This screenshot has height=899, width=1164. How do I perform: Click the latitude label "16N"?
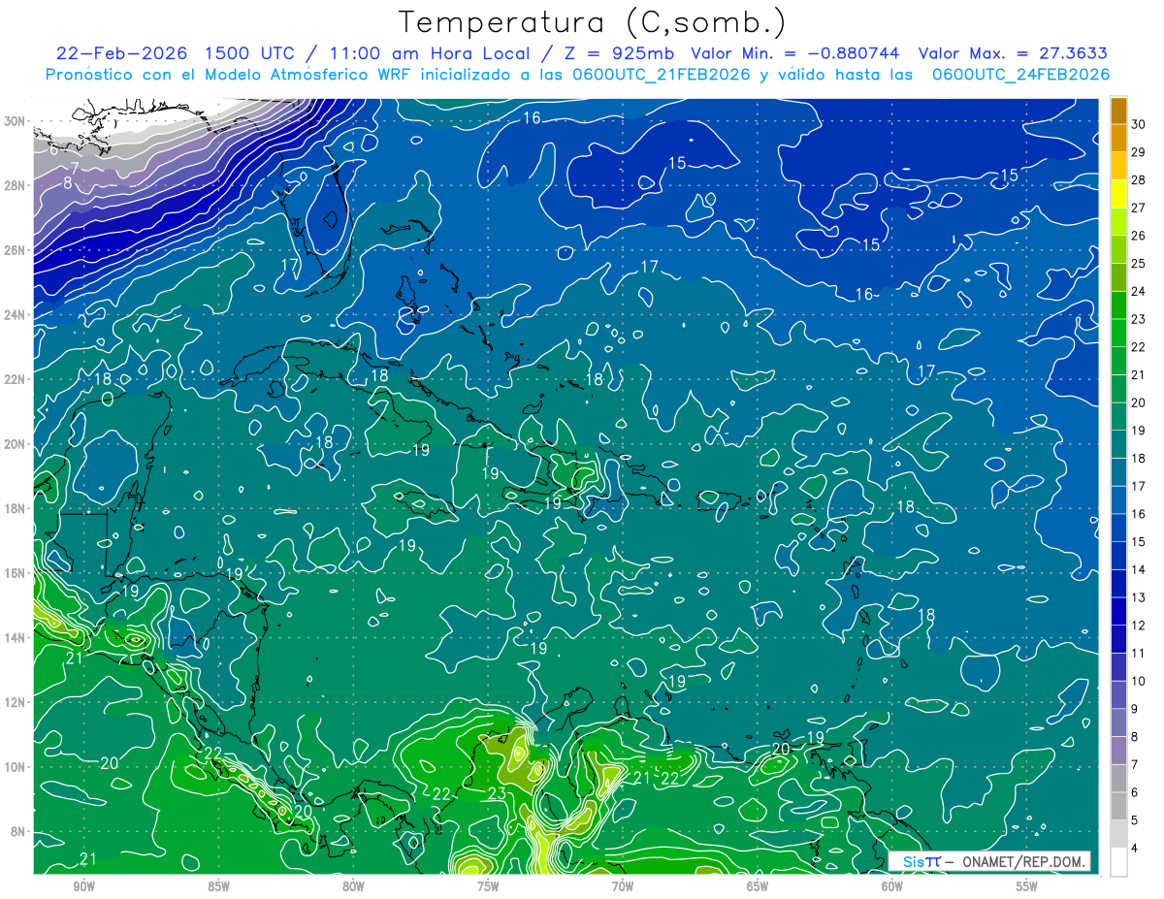tap(16, 573)
